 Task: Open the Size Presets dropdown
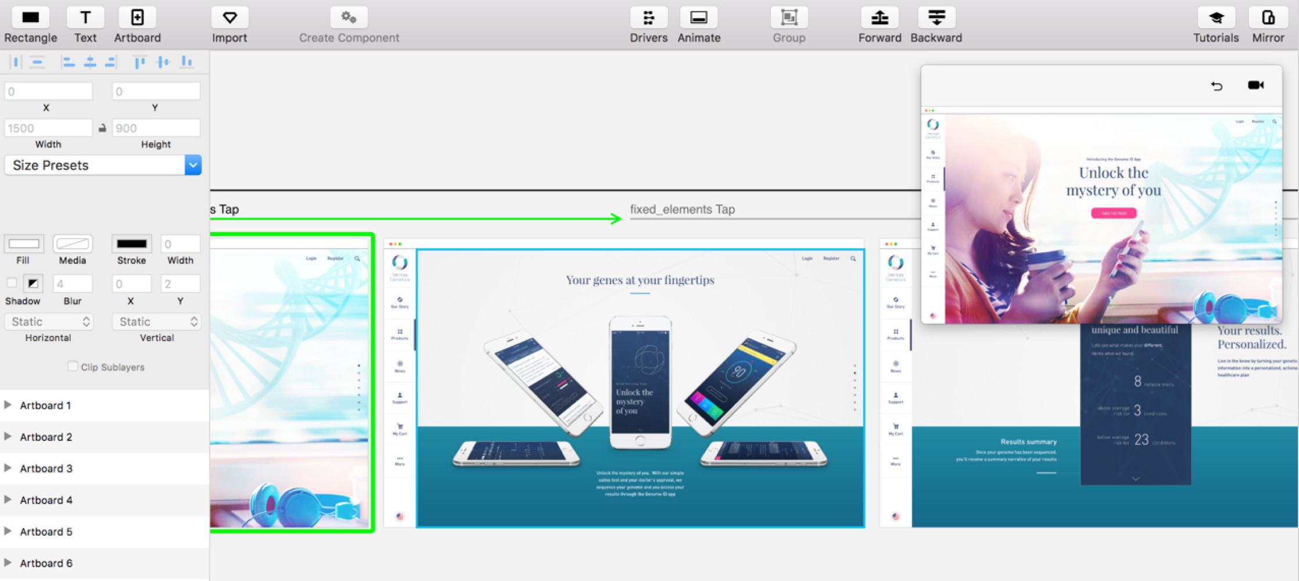(193, 165)
